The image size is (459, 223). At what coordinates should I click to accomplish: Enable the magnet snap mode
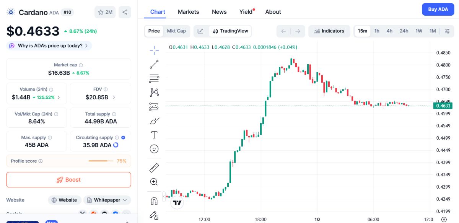tap(154, 201)
